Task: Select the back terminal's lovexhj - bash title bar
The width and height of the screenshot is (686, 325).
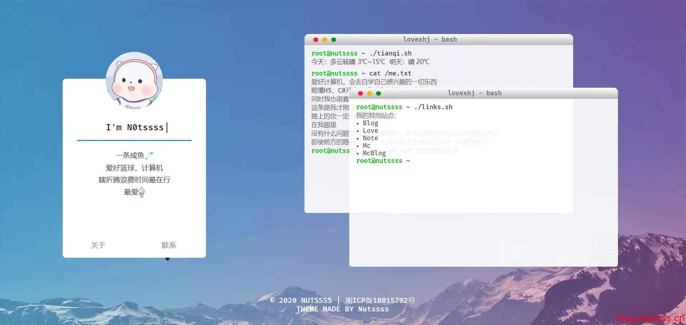Action: click(x=430, y=39)
